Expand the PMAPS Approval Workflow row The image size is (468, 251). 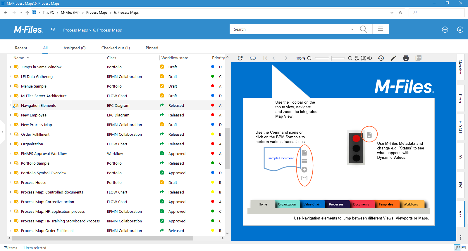tap(10, 154)
